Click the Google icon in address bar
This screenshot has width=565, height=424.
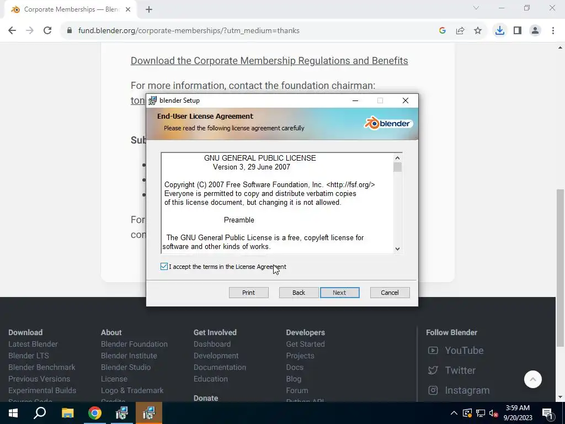(x=443, y=31)
